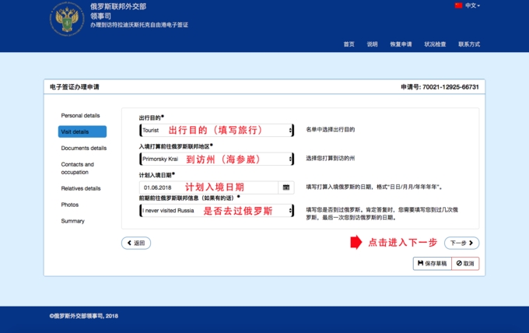
Task: Go to 首页 home page
Action: [349, 44]
